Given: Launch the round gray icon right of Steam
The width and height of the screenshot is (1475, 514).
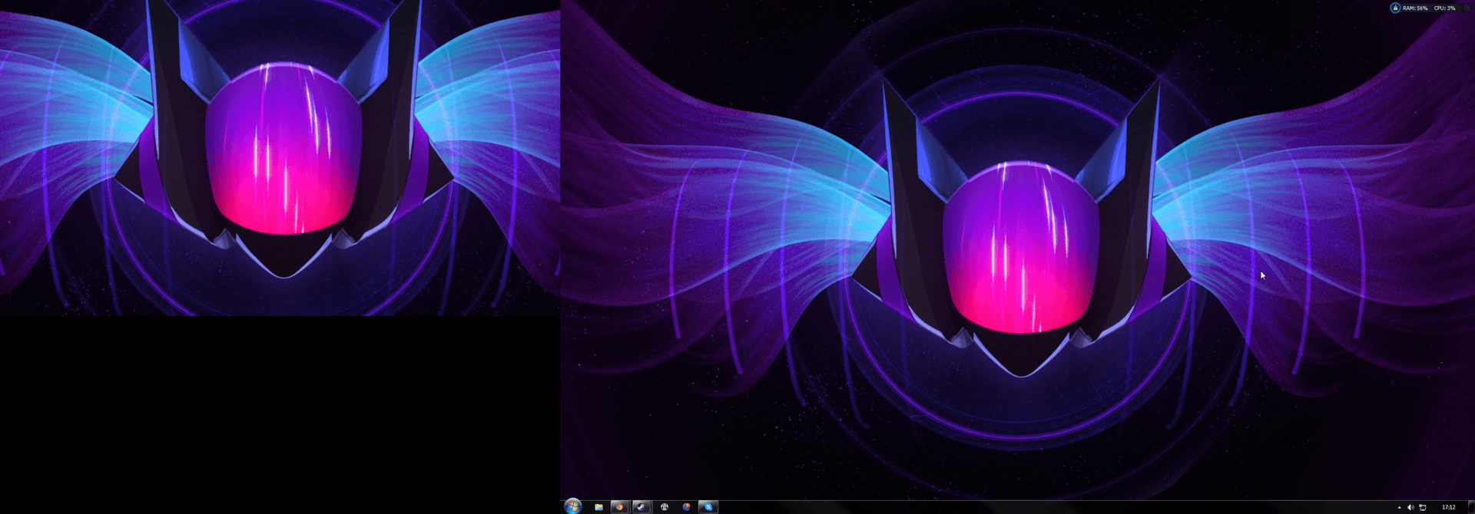Looking at the screenshot, I should pyautogui.click(x=665, y=507).
